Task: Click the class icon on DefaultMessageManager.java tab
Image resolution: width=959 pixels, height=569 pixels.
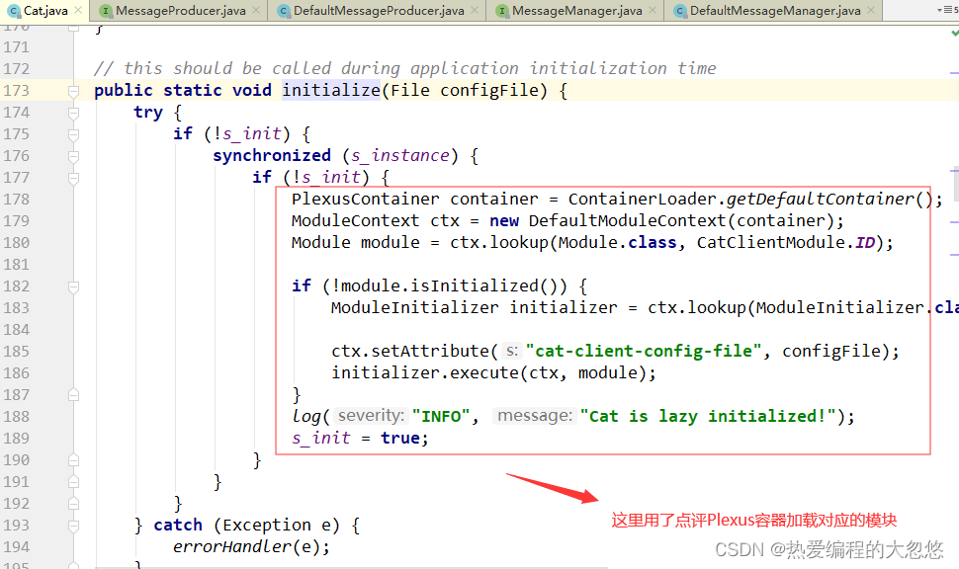Action: (680, 11)
